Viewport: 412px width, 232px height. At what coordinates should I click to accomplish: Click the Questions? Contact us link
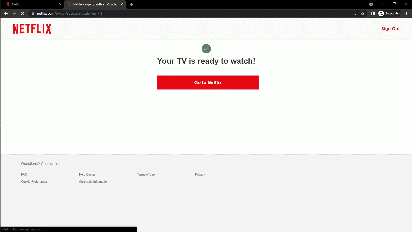pyautogui.click(x=40, y=164)
